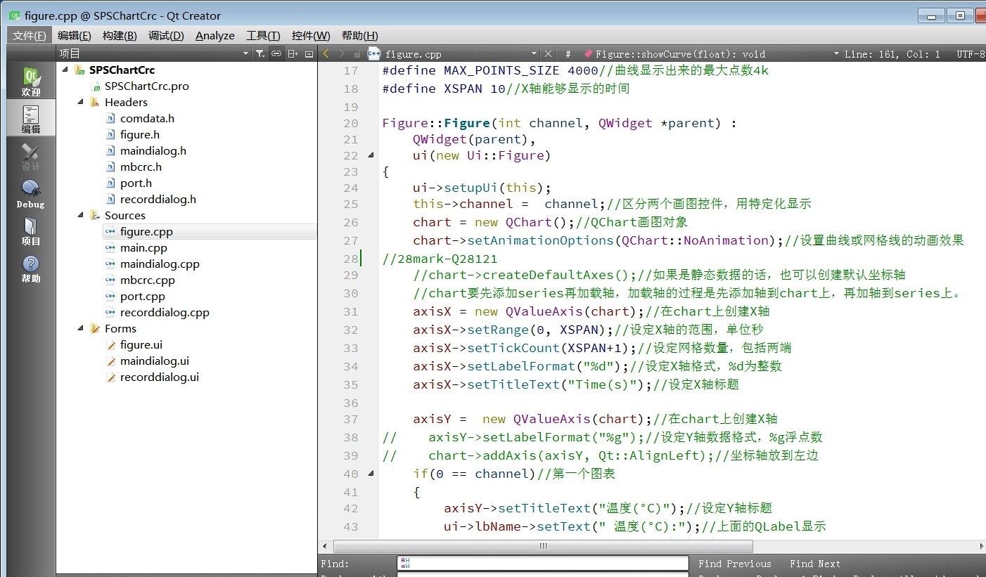Open the Projects (项目) mode
The height and width of the screenshot is (577, 986).
point(31,231)
